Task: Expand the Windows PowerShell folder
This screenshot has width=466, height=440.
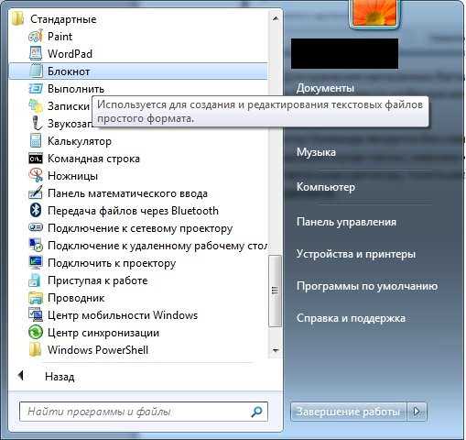Action: tap(89, 349)
